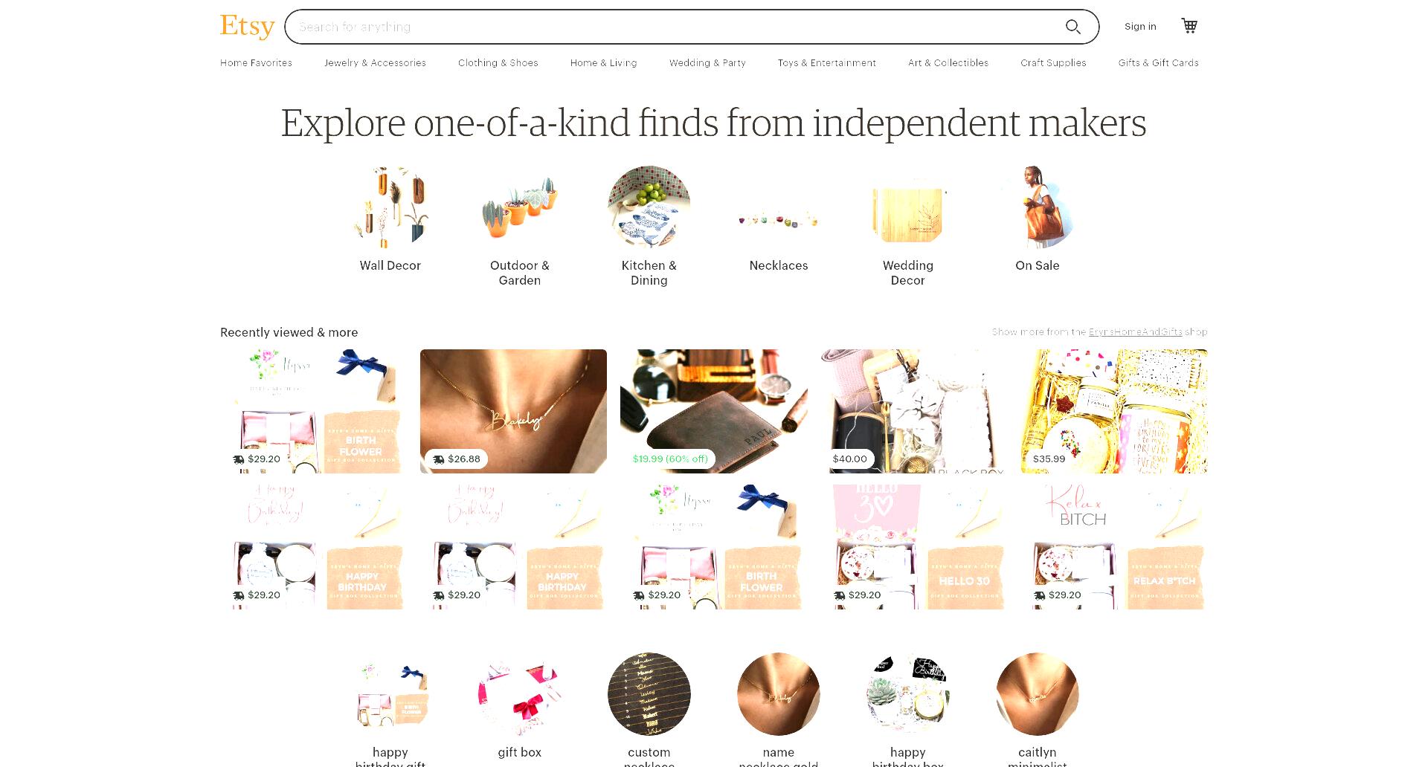Go to the Etsy logo homepage
Image resolution: width=1428 pixels, height=767 pixels.
click(247, 26)
